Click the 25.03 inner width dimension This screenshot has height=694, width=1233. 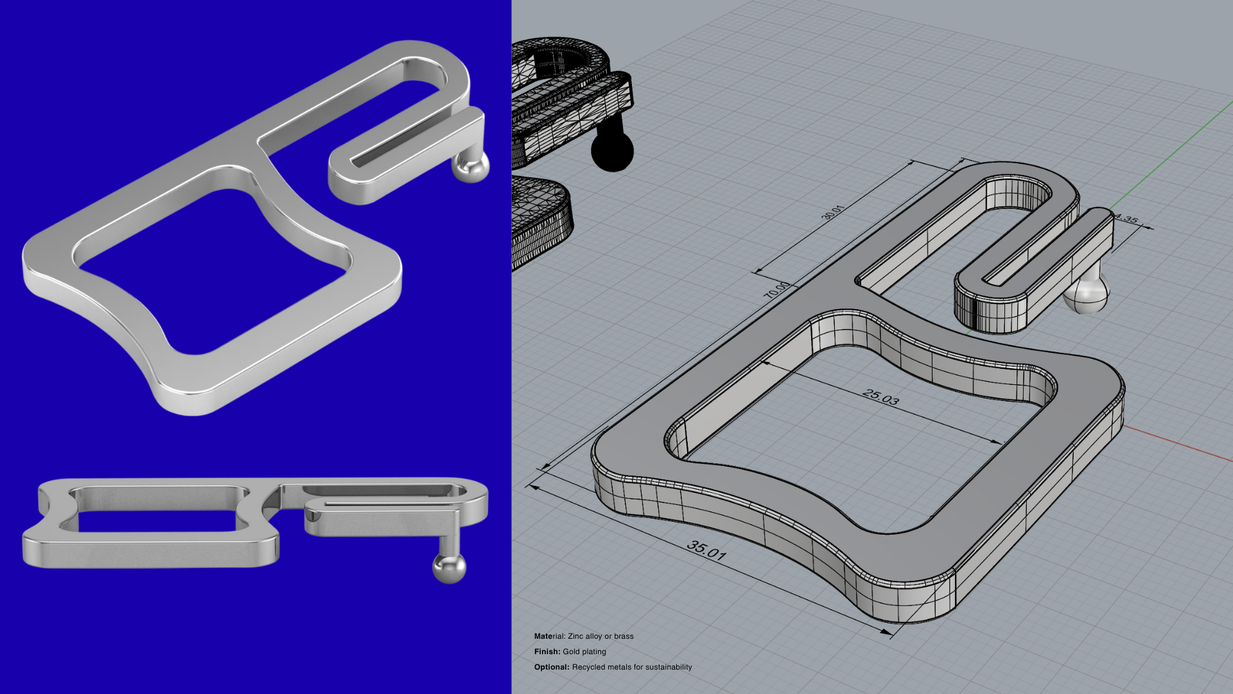pyautogui.click(x=881, y=397)
